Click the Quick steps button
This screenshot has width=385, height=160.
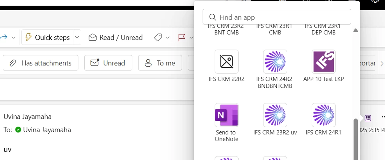click(x=47, y=38)
